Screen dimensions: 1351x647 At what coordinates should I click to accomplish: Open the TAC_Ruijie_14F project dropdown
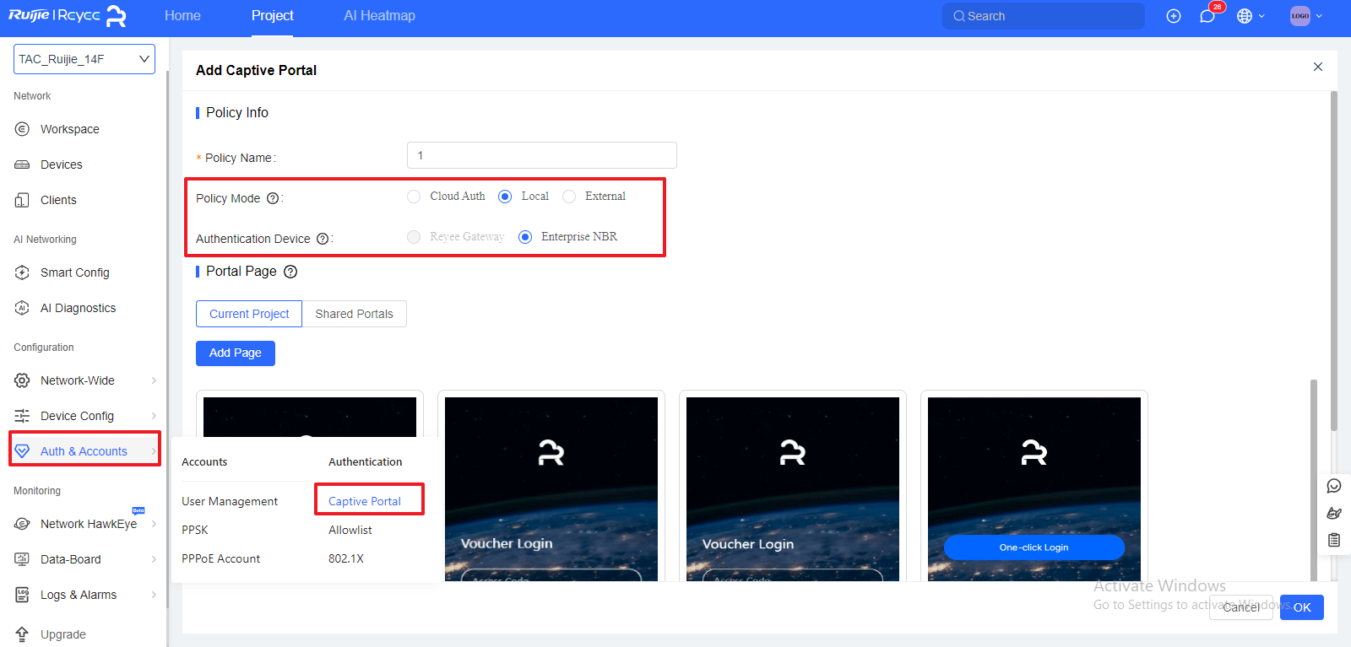point(84,59)
